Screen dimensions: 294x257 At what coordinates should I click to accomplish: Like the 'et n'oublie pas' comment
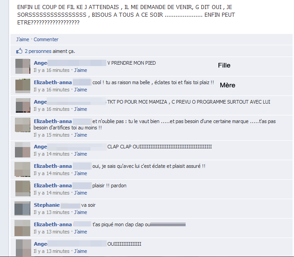(x=81, y=135)
